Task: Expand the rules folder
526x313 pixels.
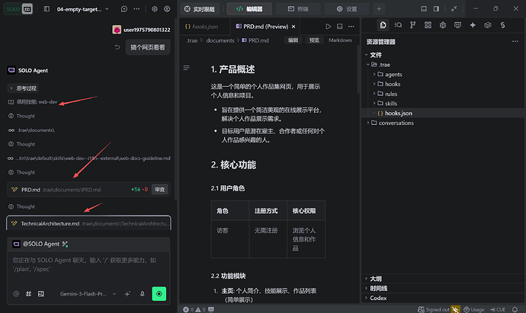Action: (443, 94)
